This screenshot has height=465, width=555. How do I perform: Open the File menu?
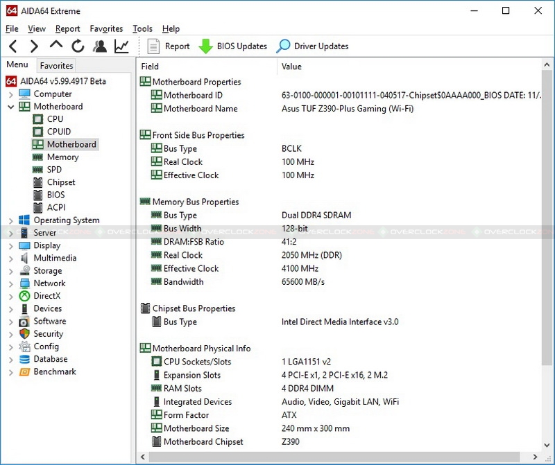tap(12, 28)
